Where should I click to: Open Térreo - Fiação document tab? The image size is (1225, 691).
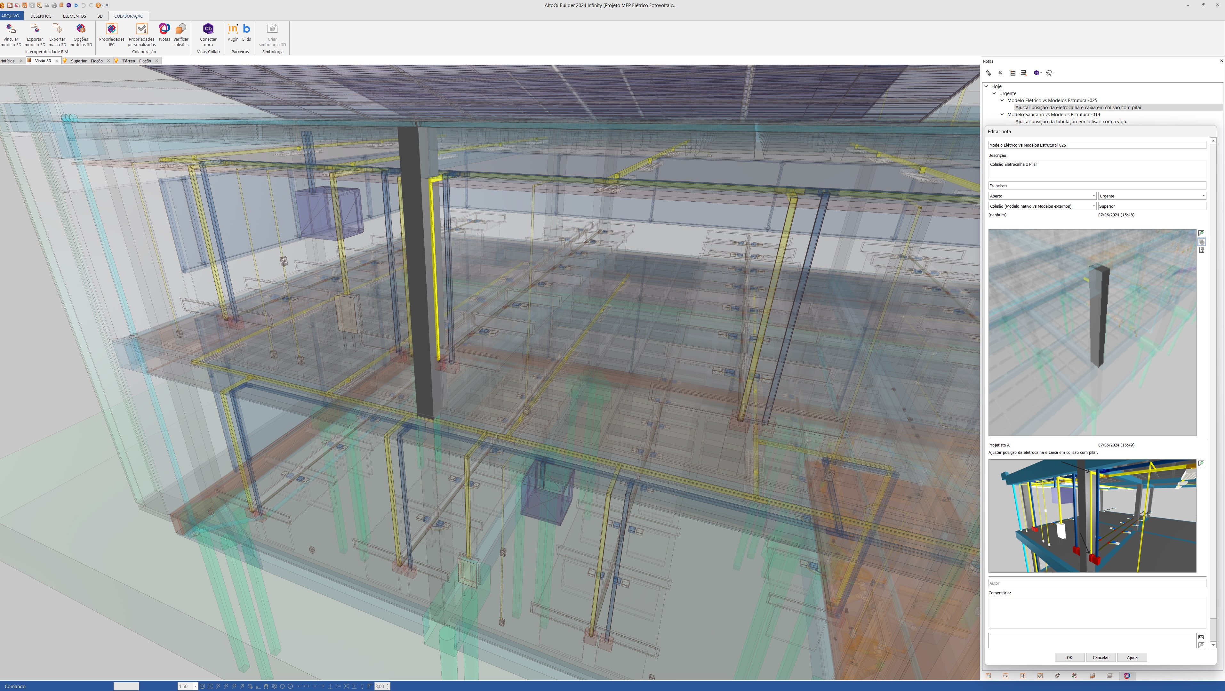click(136, 61)
